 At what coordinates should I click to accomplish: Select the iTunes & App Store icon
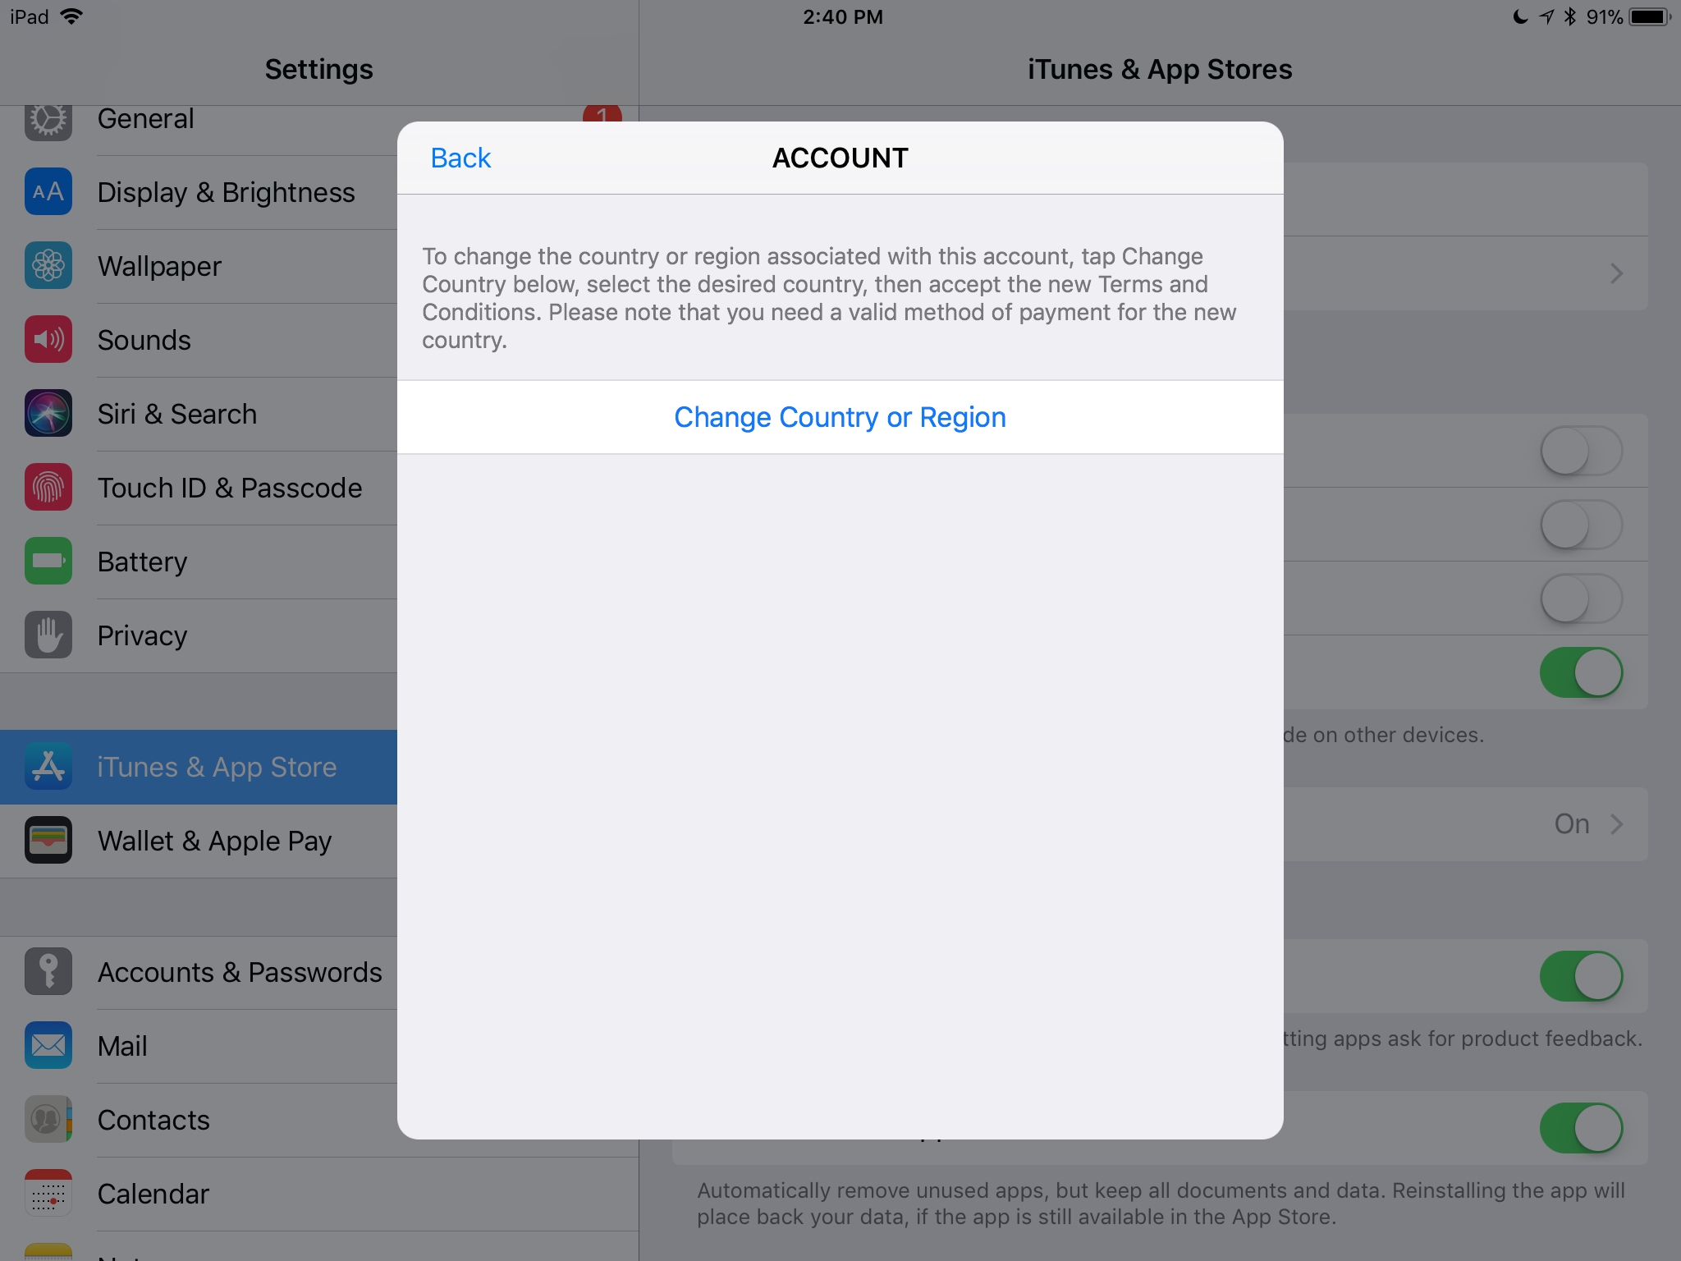(x=48, y=764)
